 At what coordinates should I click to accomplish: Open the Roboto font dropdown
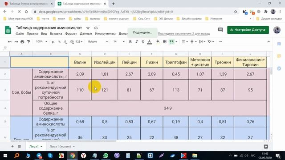coord(98,42)
